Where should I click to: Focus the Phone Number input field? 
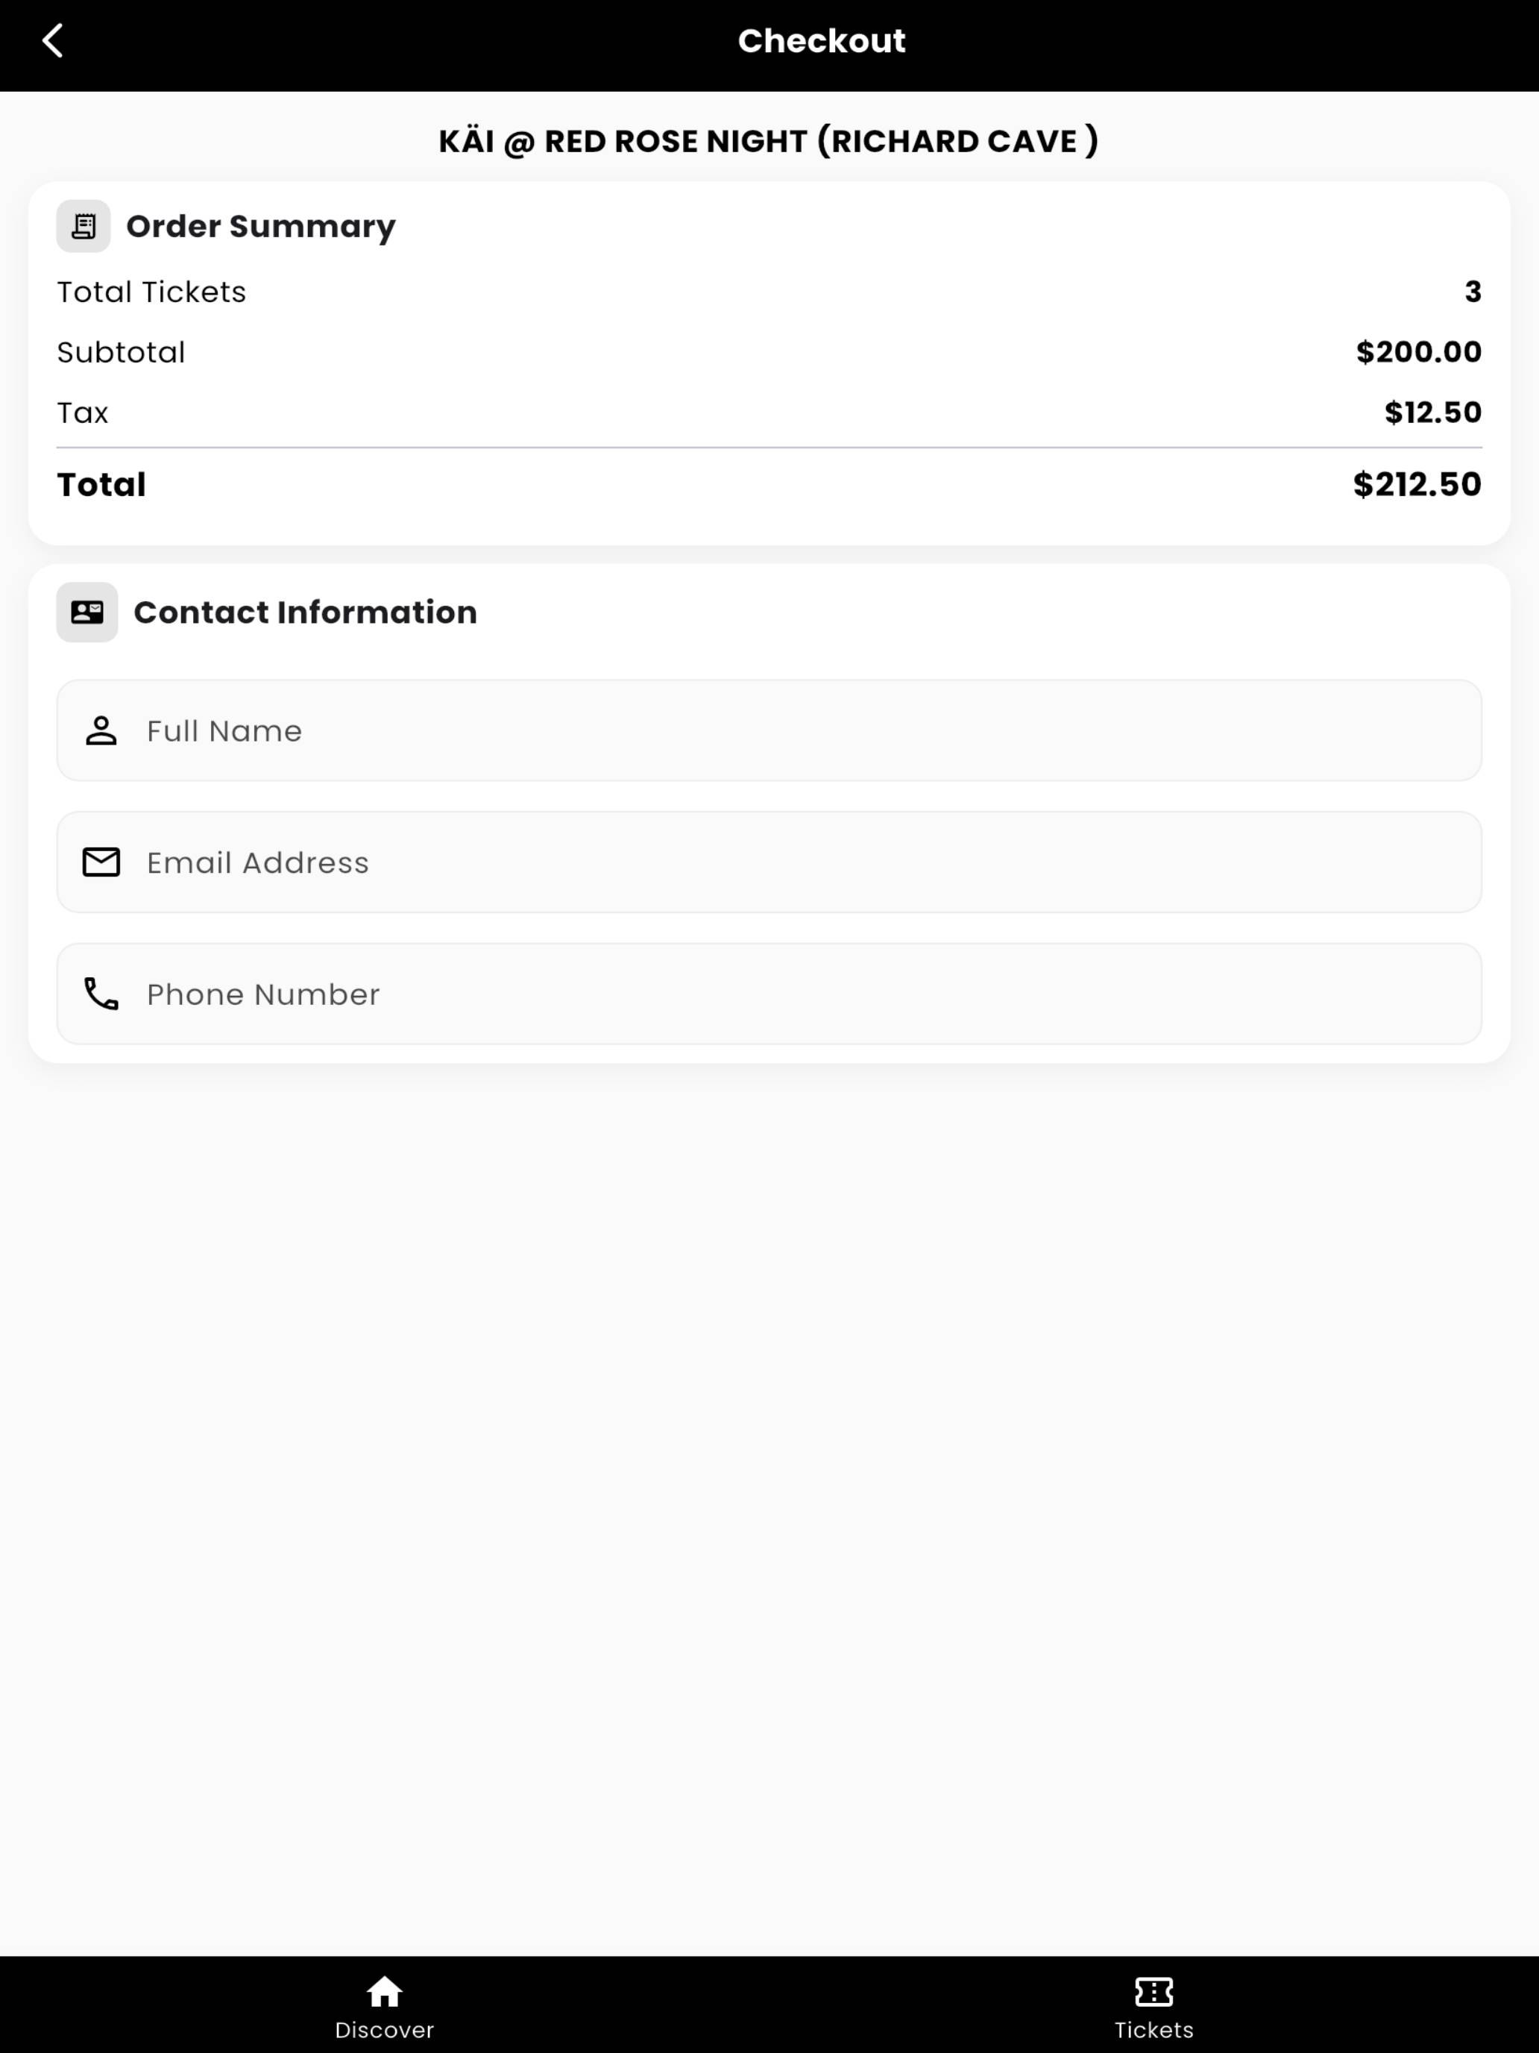[x=769, y=994]
